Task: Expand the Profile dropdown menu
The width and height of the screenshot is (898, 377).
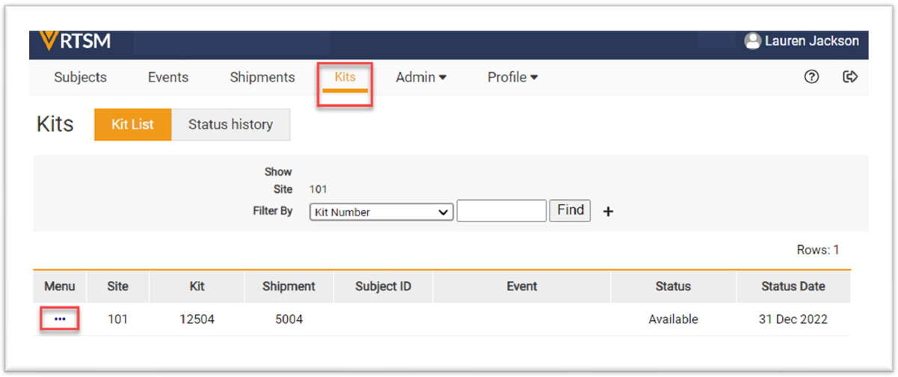Action: (513, 77)
